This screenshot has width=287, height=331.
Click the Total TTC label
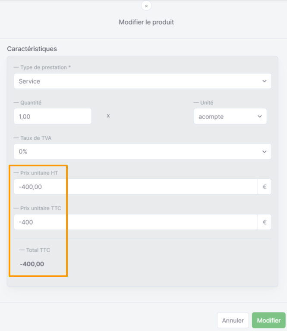point(38,250)
